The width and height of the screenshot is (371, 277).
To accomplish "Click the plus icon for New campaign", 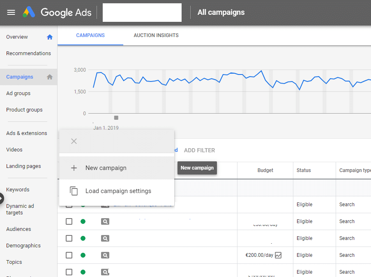I will (74, 168).
